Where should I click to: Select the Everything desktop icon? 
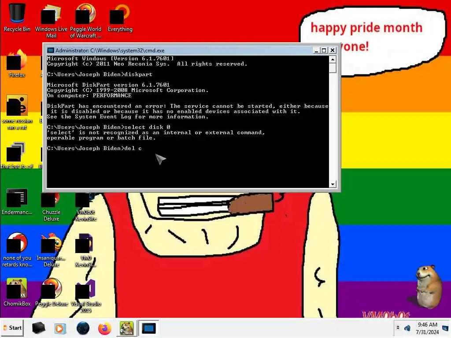tap(120, 18)
